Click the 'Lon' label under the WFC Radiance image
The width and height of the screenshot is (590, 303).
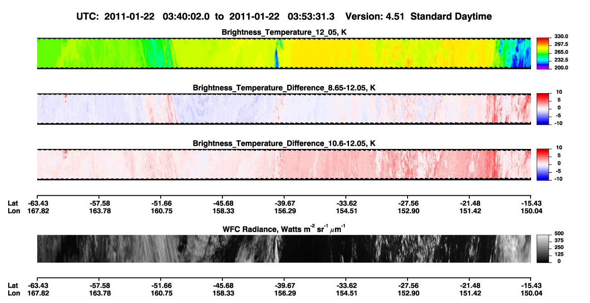click(x=14, y=292)
